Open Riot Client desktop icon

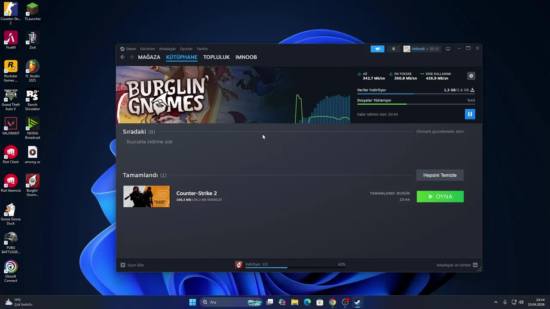11,155
